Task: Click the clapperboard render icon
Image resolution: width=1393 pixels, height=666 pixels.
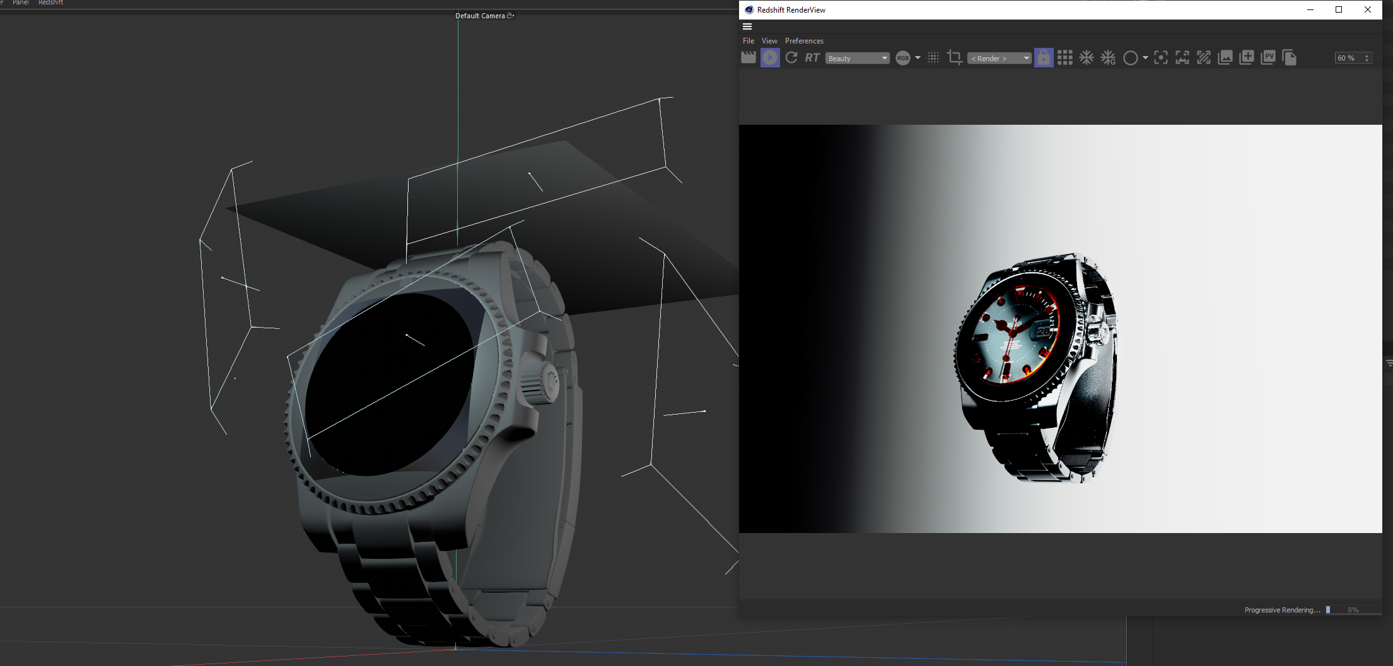Action: point(748,58)
